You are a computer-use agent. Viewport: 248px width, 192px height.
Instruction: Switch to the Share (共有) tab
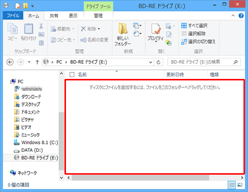[x=54, y=16]
